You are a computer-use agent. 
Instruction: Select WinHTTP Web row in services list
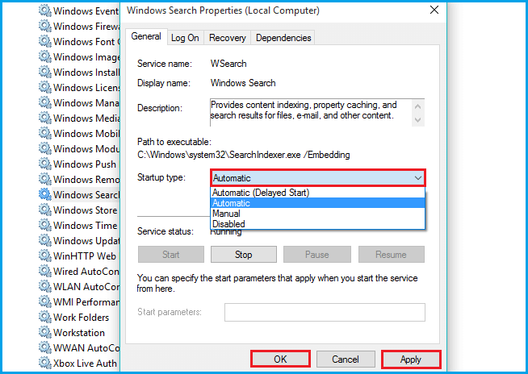point(79,256)
